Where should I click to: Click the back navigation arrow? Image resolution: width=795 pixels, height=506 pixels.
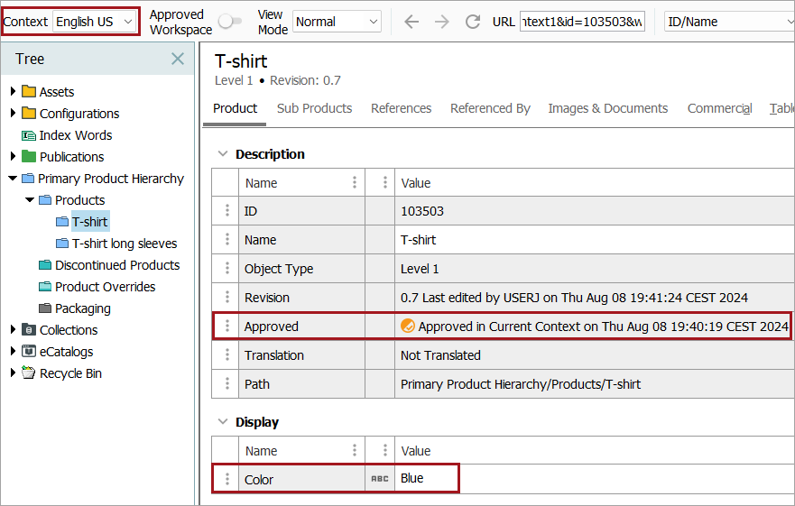point(411,22)
